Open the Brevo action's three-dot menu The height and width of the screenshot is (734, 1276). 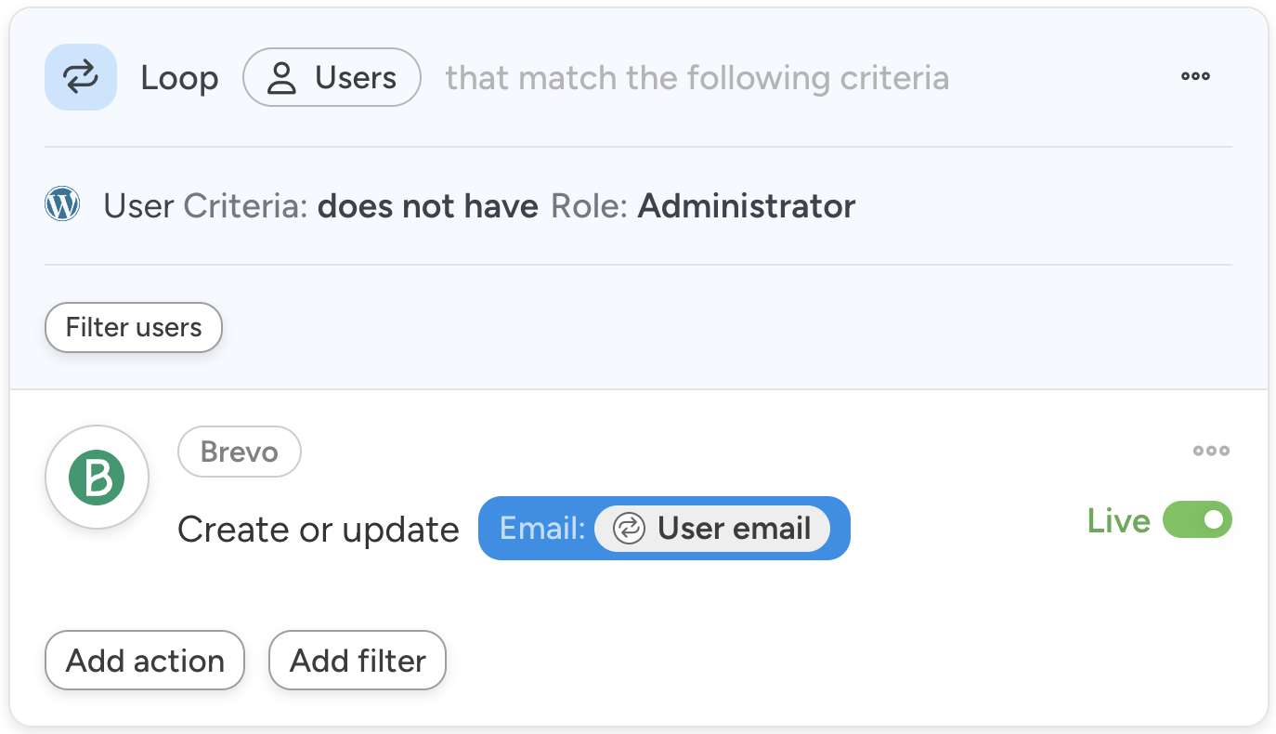click(1211, 452)
